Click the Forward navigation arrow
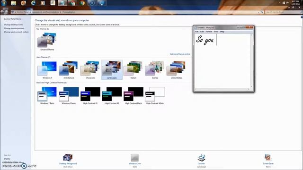 (6, 12)
